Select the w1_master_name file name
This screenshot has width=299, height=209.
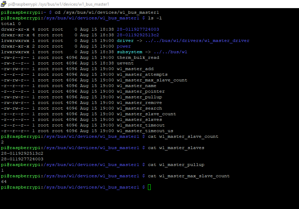(x=136, y=86)
